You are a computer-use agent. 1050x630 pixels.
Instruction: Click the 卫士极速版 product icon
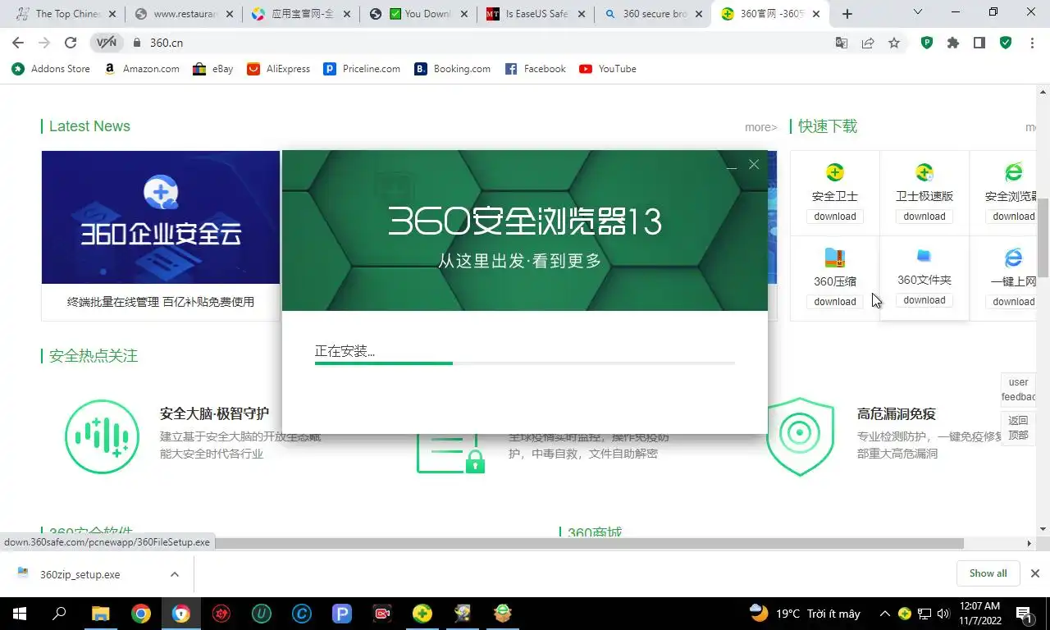[x=924, y=172]
